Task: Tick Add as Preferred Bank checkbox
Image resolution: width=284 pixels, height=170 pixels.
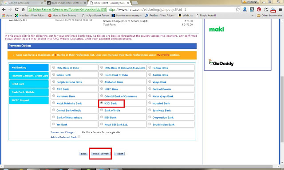Action: (x=79, y=137)
